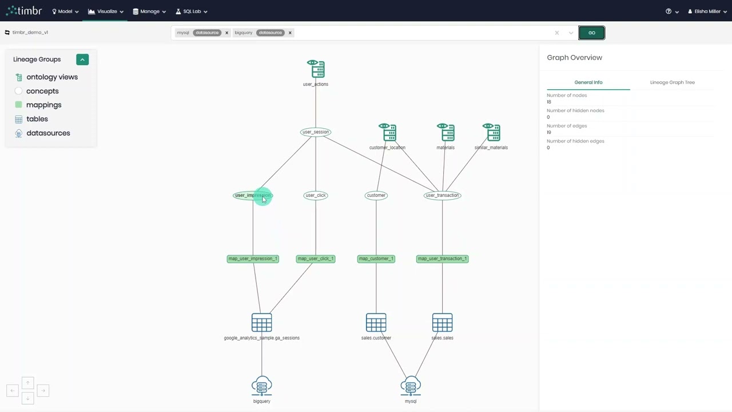The image size is (732, 412).
Task: Select the user_transaction concept node
Action: (x=443, y=195)
